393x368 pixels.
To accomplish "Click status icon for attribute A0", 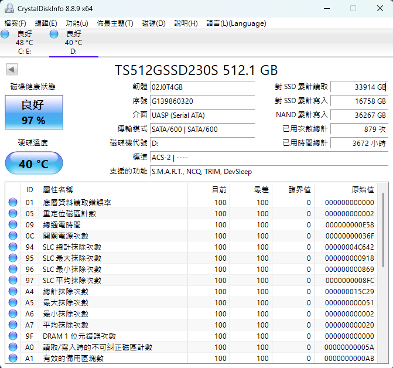I will pyautogui.click(x=13, y=347).
